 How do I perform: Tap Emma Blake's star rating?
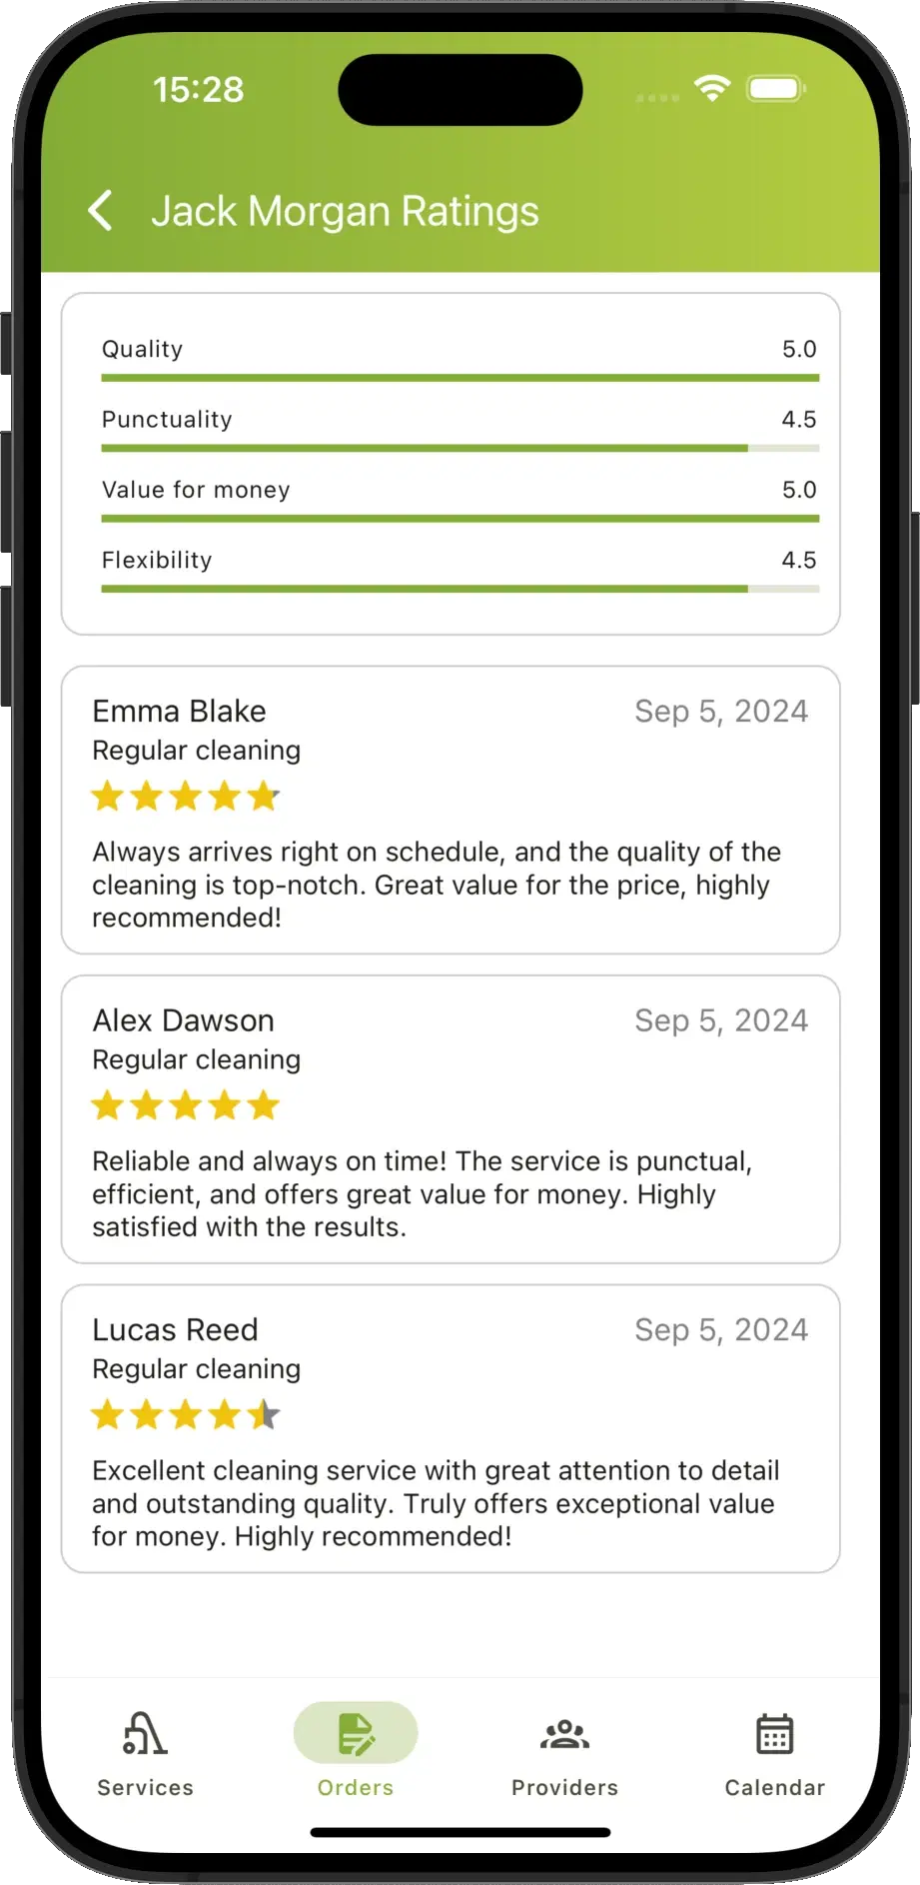[x=186, y=797]
